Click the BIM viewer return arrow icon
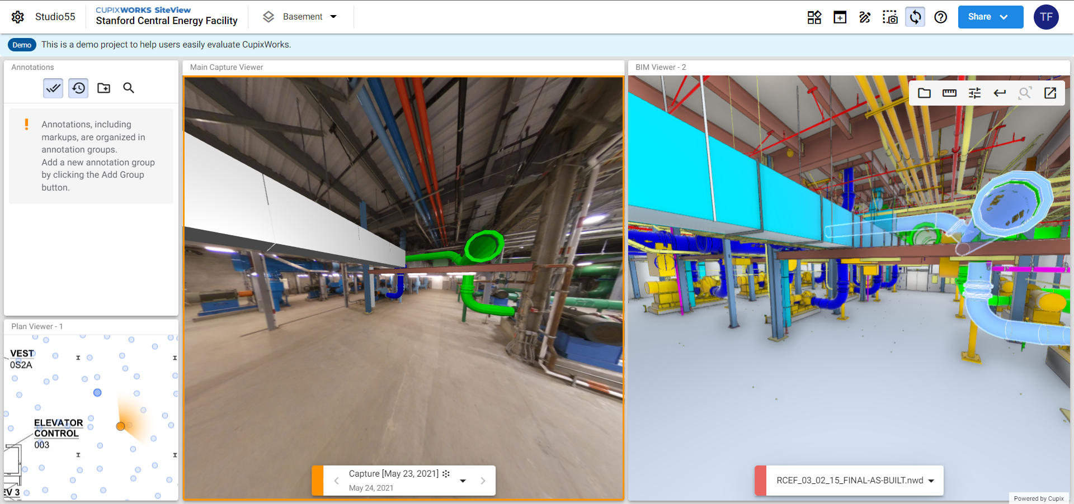Screen dimensions: 1074x504 tap(1000, 93)
